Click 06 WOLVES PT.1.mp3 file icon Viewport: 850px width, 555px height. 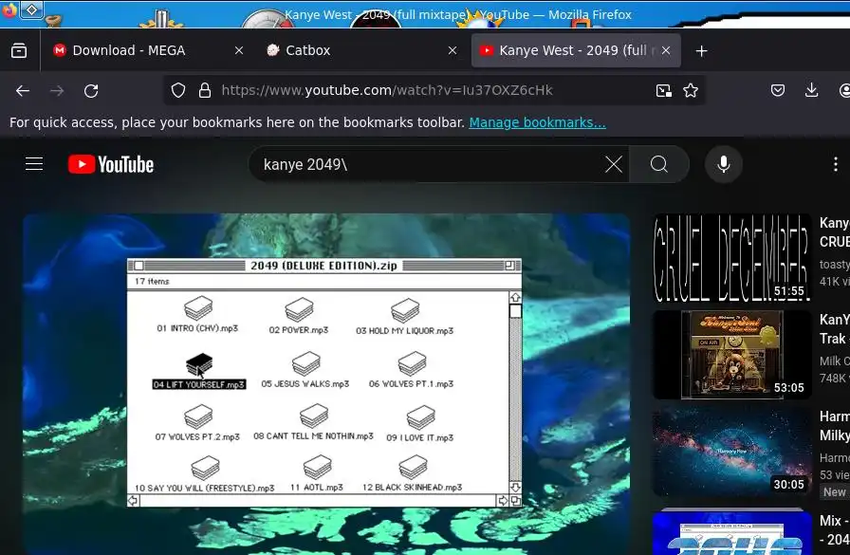point(412,363)
